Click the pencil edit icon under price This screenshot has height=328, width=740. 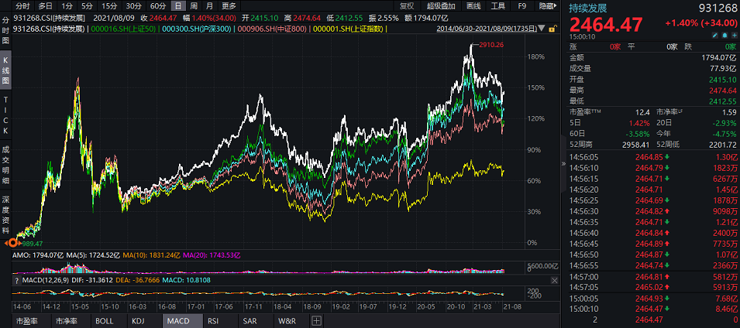pyautogui.click(x=715, y=36)
